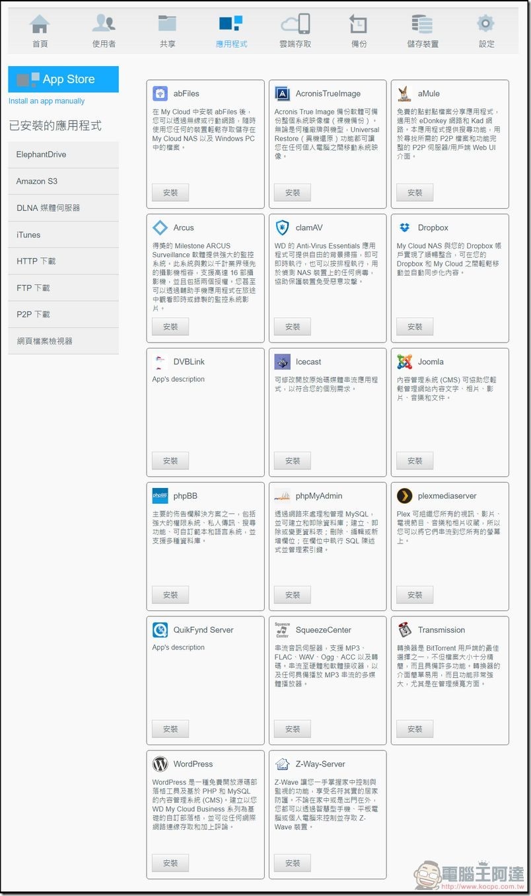Viewport: 531px width, 896px height.
Task: Install the QuikFynd Server app
Action: click(170, 729)
